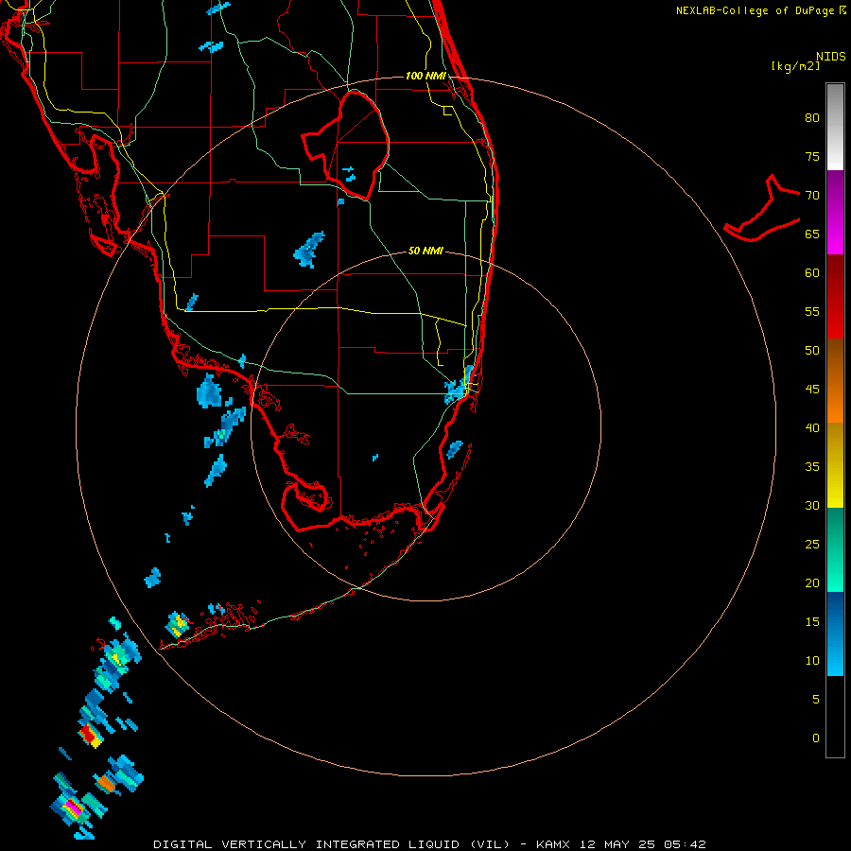
Task: Pick the light blue segment of the color bar
Action: tap(835, 634)
